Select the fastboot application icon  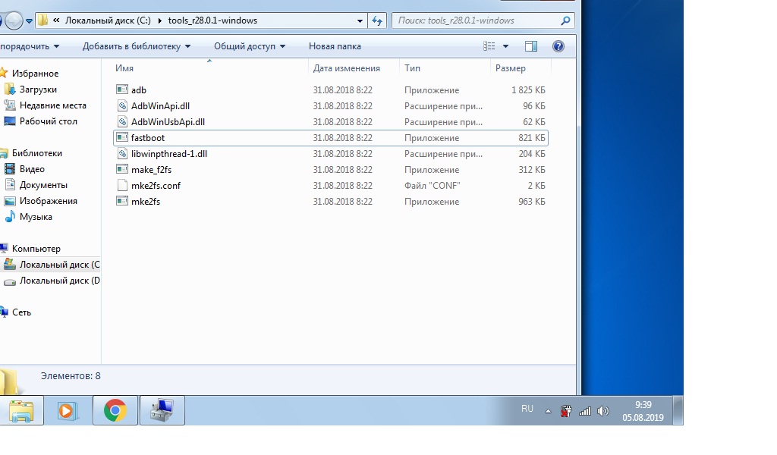122,138
